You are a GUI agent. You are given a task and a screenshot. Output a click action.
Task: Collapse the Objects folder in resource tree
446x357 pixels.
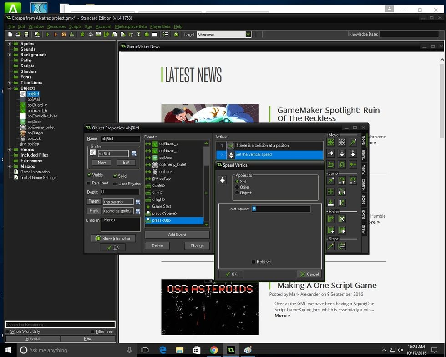point(9,88)
